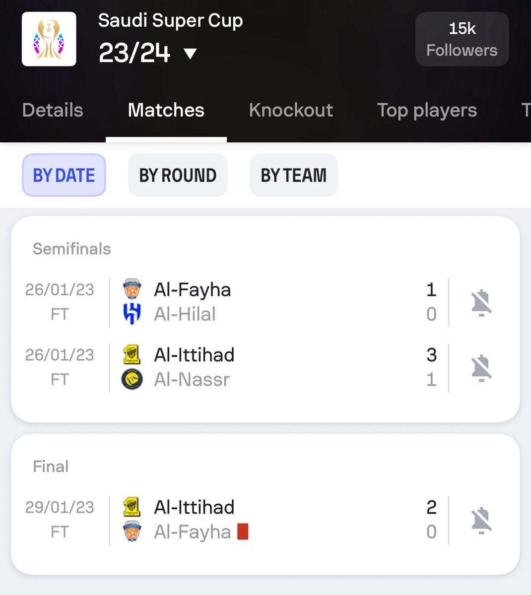
Task: Open the Al-Ittihad 2-0 Al-Fayha final match row
Action: (265, 520)
